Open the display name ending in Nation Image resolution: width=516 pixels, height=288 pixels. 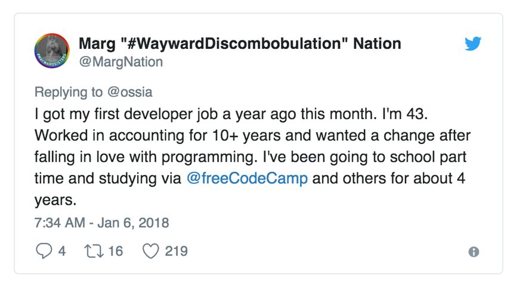pyautogui.click(x=240, y=43)
